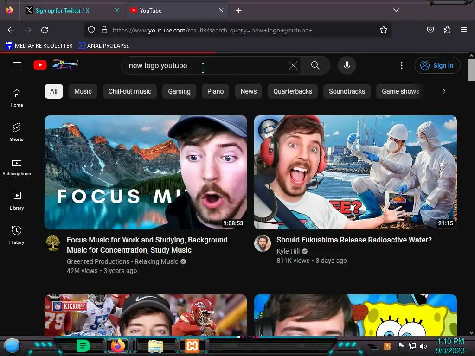Open Library in sidebar
Image resolution: width=475 pixels, height=356 pixels.
coord(17,201)
